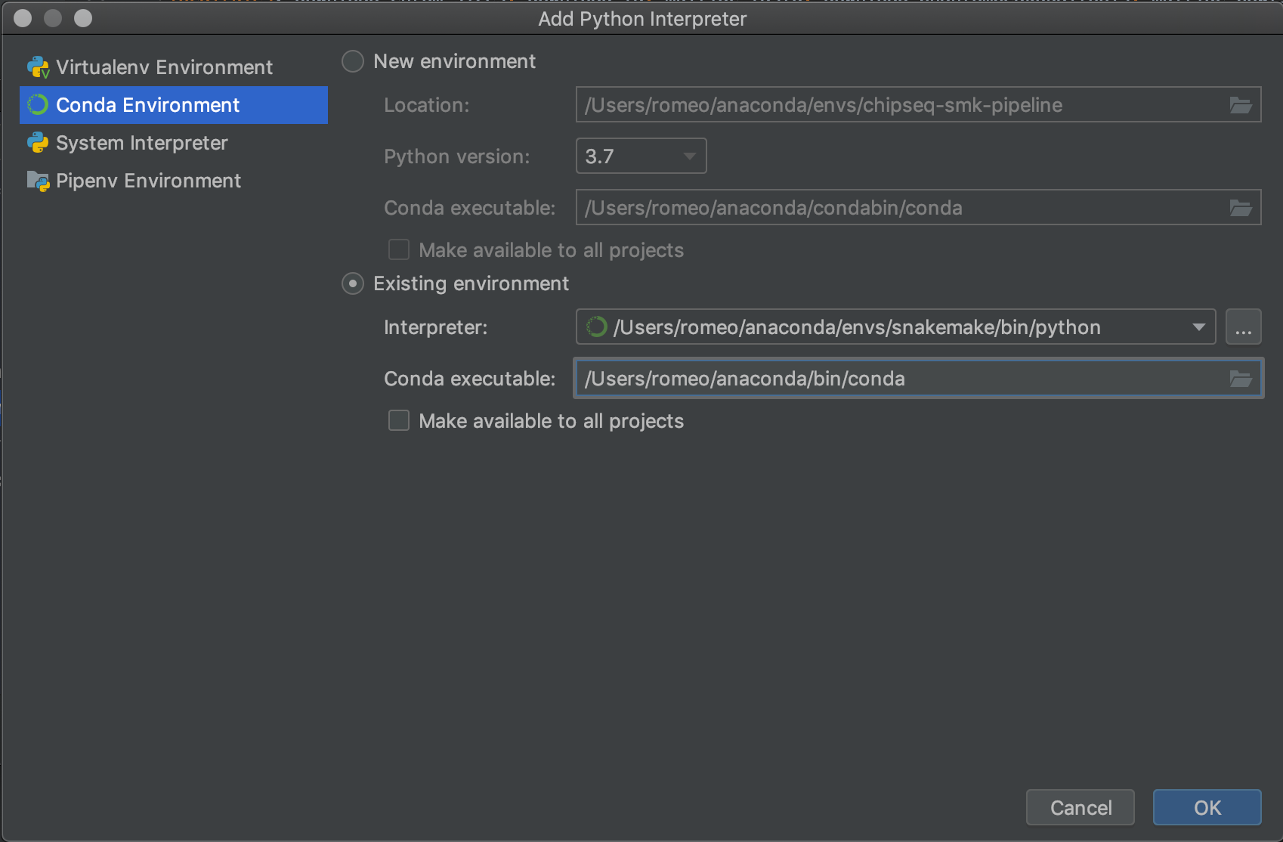Click the ellipsis button next to Interpreter
Viewport: 1283px width, 842px height.
(1244, 327)
